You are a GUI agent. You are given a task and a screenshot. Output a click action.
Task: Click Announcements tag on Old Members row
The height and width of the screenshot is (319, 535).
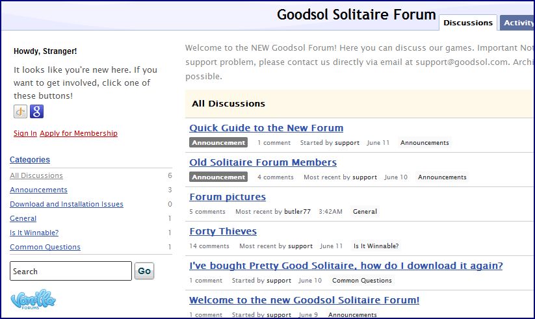click(442, 177)
